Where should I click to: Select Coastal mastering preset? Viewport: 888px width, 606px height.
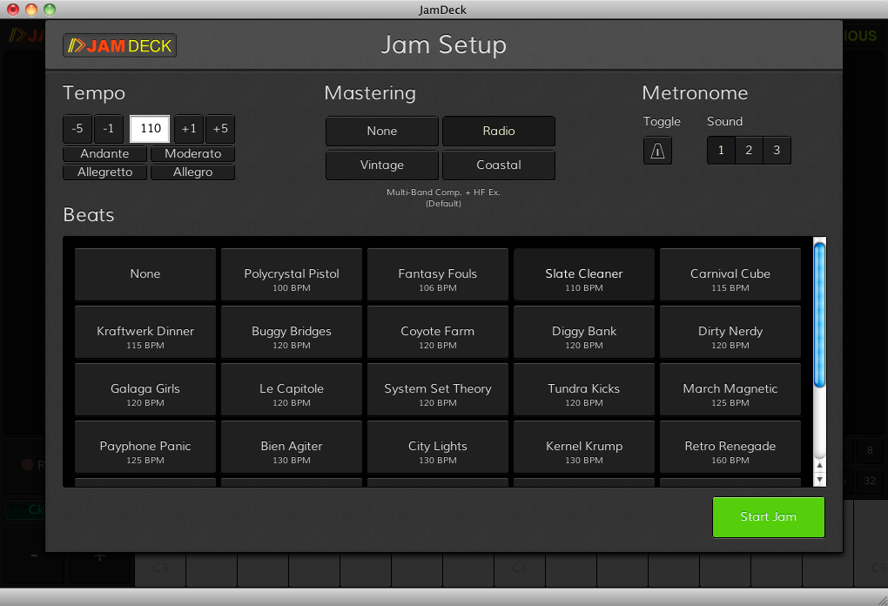(498, 165)
